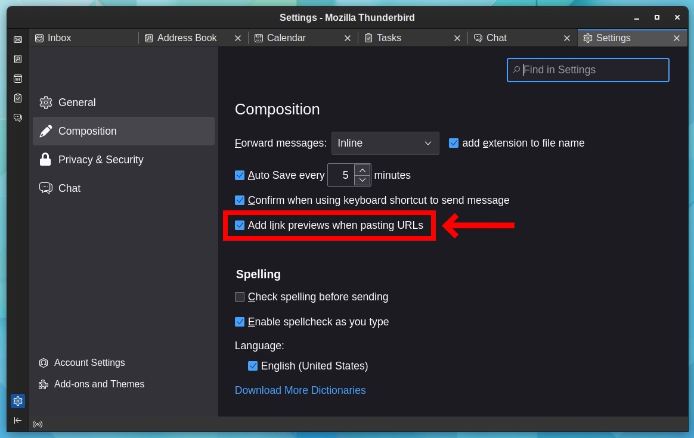
Task: Click the Account Settings icon
Action: pyautogui.click(x=44, y=363)
